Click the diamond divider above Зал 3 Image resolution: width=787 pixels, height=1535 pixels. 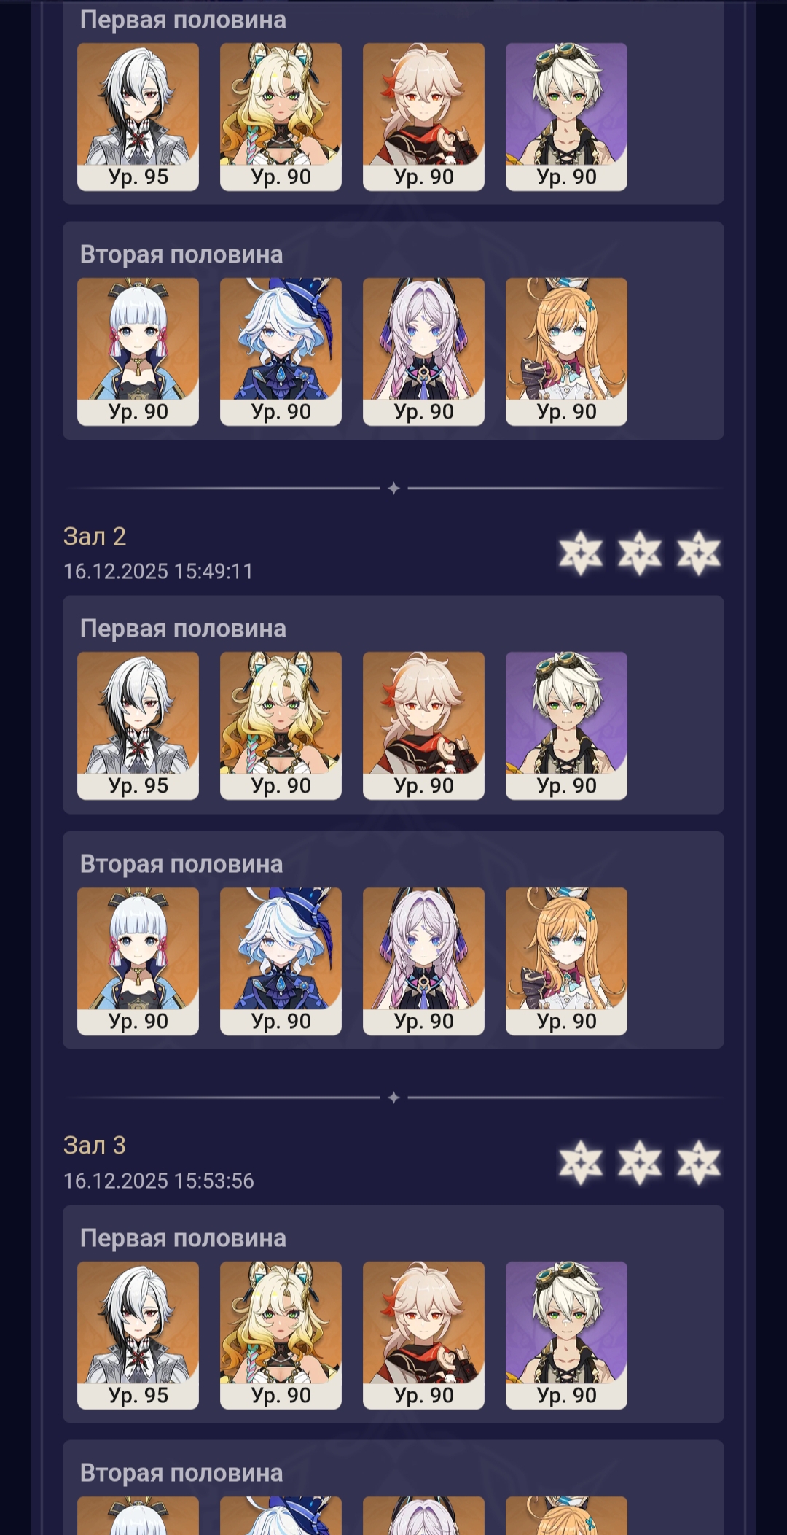click(393, 1097)
